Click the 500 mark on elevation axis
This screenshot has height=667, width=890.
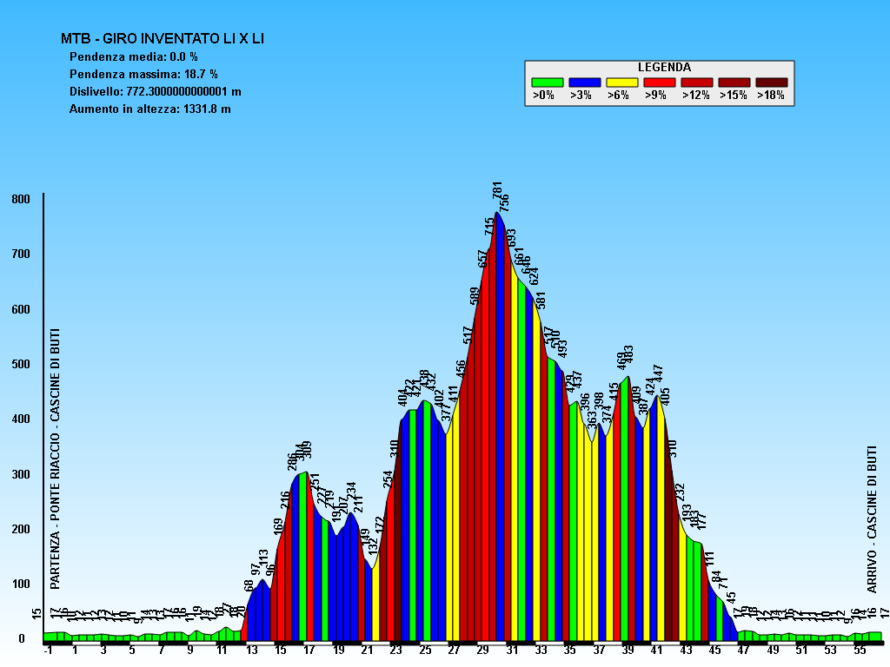coord(20,364)
